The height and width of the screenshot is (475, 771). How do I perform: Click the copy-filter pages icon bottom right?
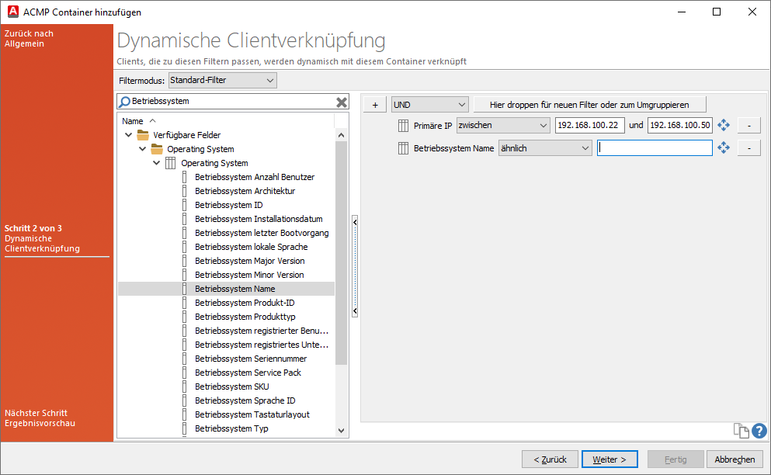pyautogui.click(x=740, y=430)
